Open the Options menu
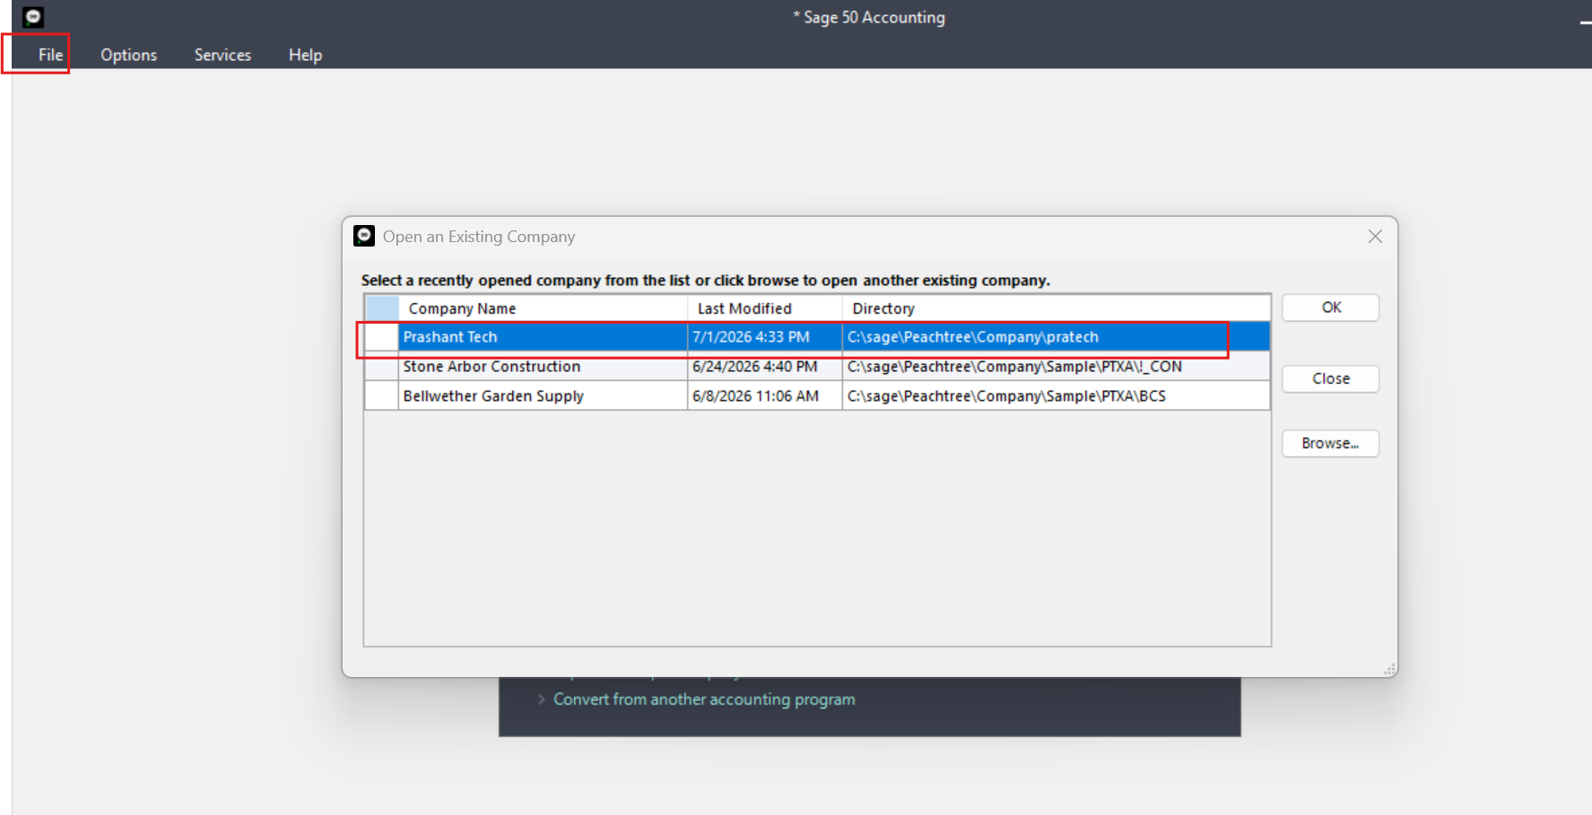The width and height of the screenshot is (1592, 815). [128, 55]
